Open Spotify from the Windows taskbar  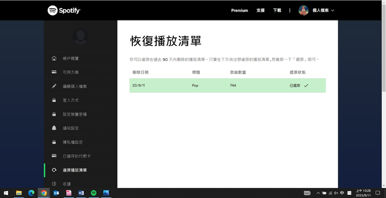pyautogui.click(x=94, y=193)
